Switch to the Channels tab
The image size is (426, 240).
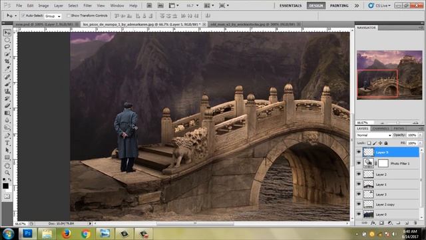pos(381,129)
